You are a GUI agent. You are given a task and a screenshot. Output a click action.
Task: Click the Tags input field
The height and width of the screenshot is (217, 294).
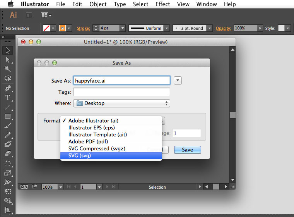click(x=122, y=92)
